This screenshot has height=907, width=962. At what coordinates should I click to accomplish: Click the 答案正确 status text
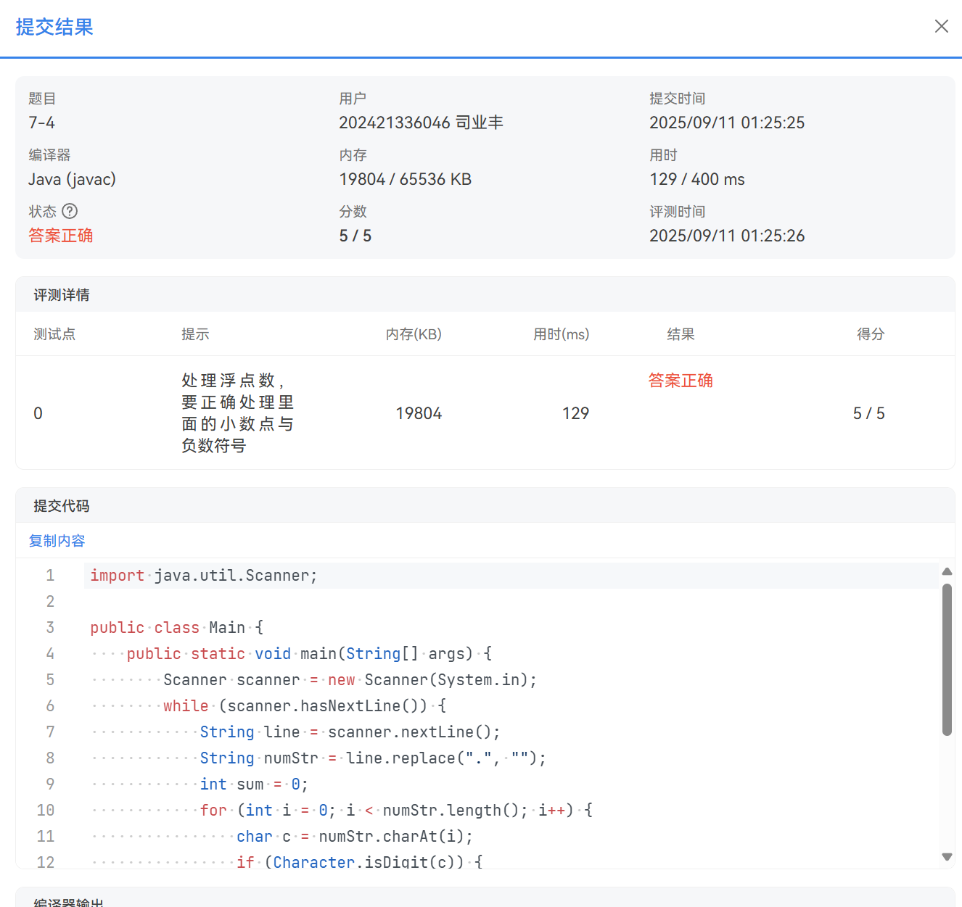[x=61, y=235]
